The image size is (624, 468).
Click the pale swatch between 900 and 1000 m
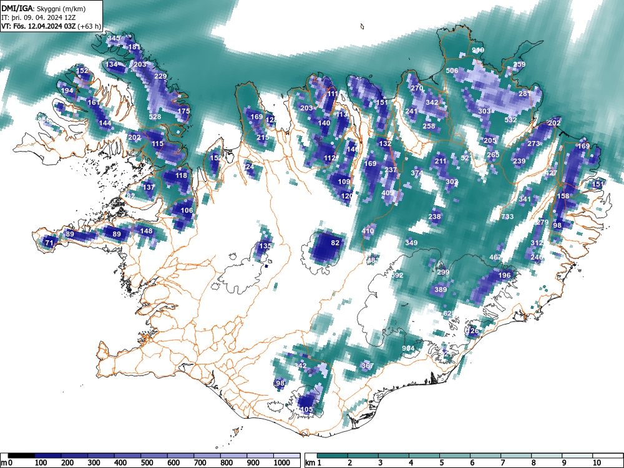coord(260,456)
